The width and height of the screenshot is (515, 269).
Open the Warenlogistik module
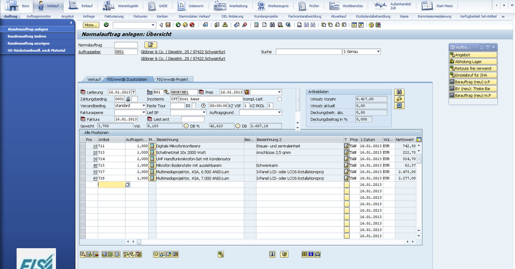[121, 6]
